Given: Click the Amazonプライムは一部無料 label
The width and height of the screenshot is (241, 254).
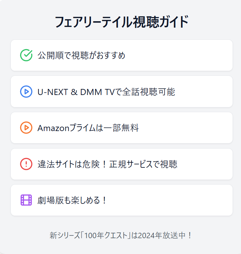Looking at the screenshot, I should click(88, 128).
